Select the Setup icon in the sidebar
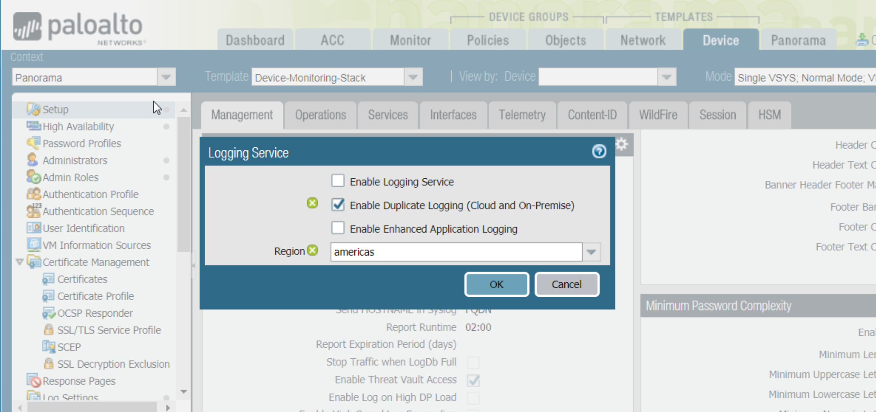This screenshot has height=412, width=876. click(x=35, y=109)
